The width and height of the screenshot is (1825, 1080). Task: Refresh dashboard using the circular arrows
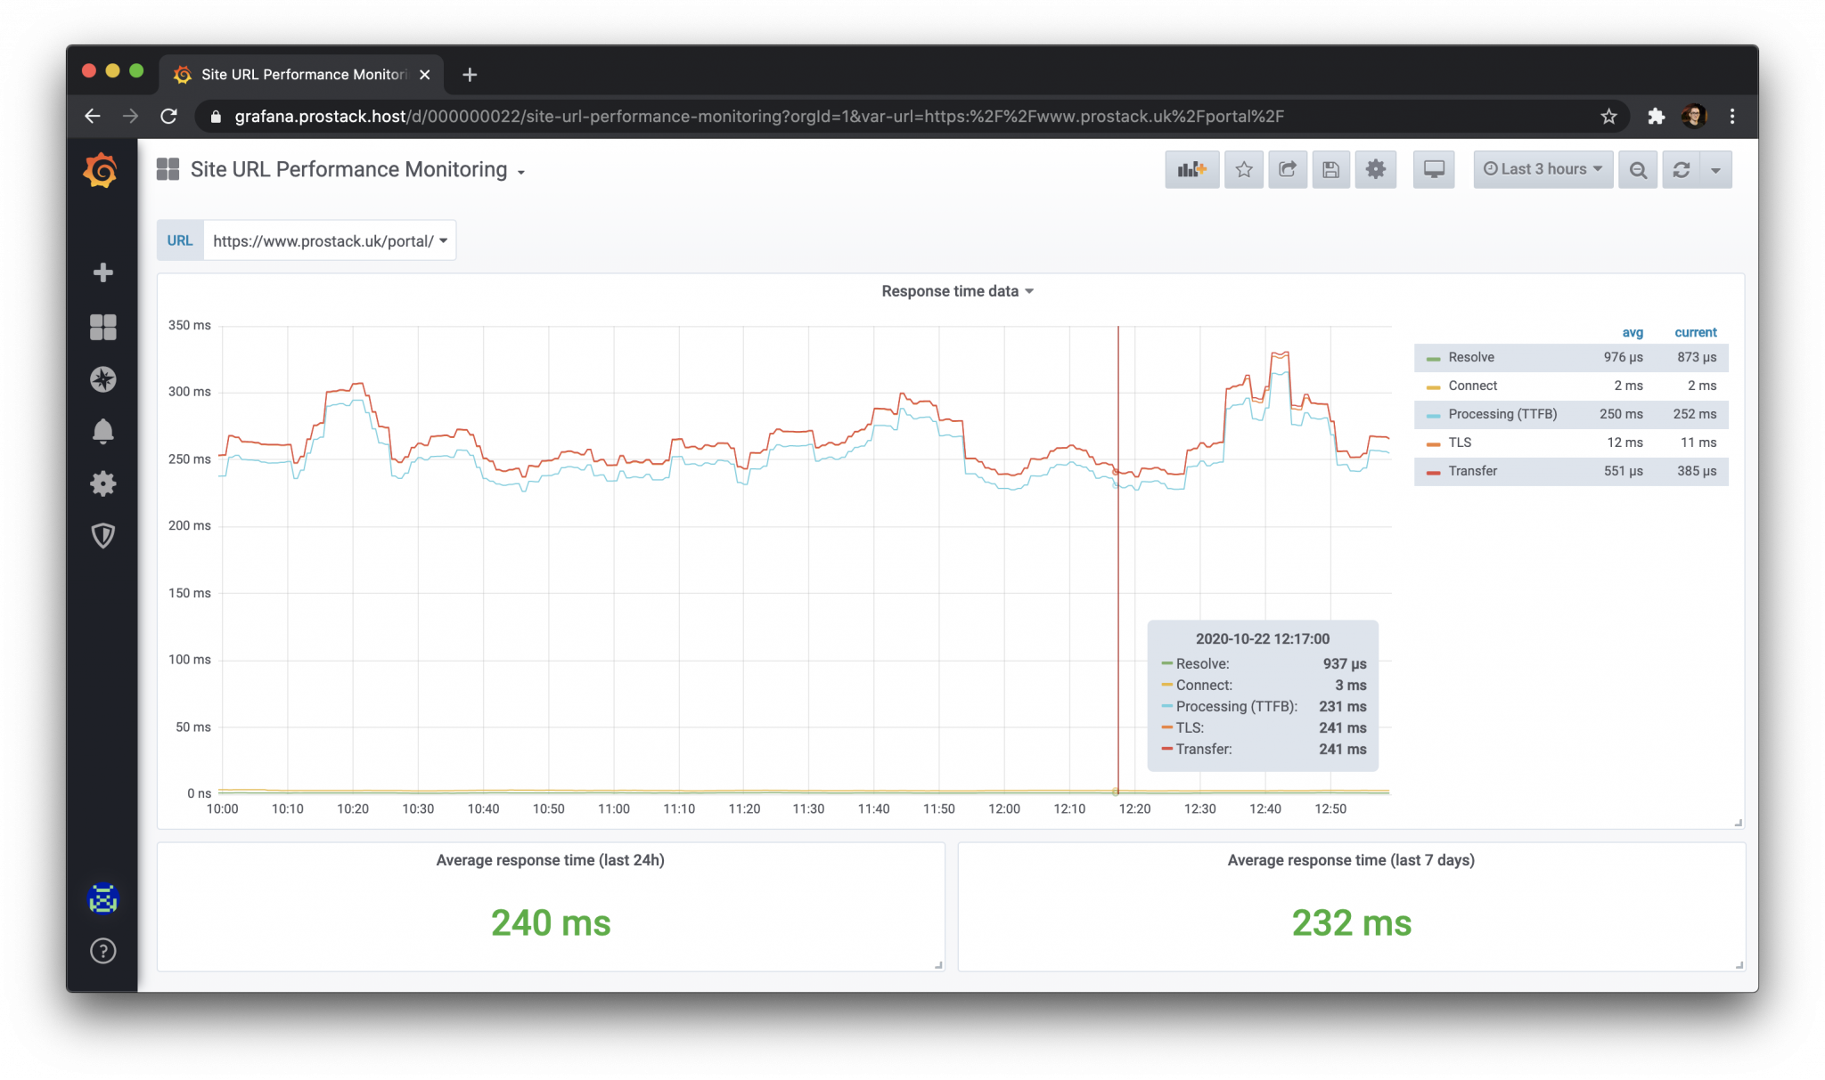pyautogui.click(x=1681, y=169)
